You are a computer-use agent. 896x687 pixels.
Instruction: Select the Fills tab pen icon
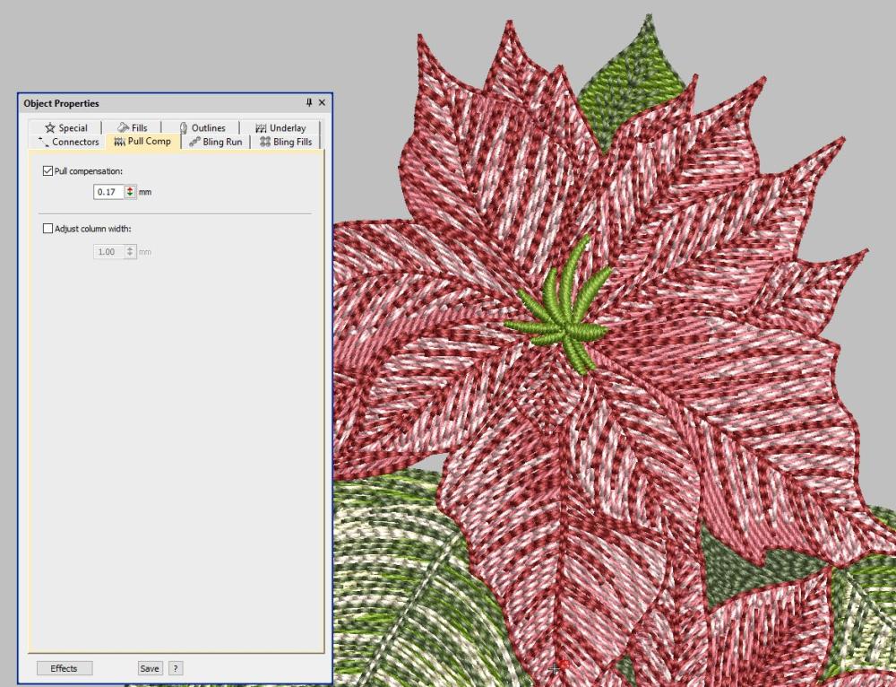121,127
